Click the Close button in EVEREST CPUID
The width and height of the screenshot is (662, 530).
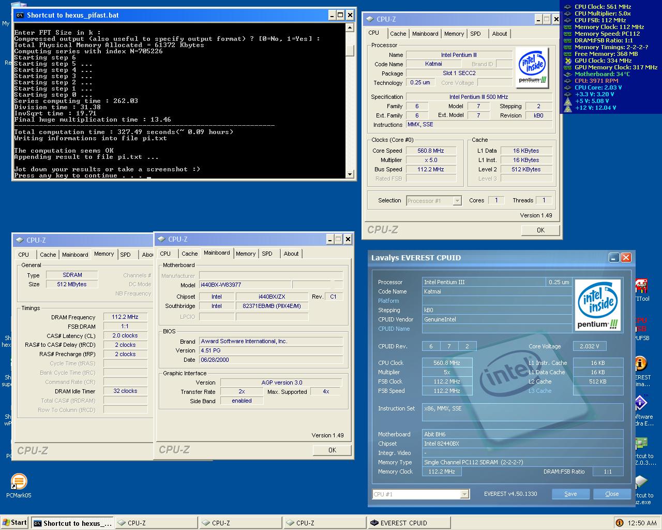[612, 494]
